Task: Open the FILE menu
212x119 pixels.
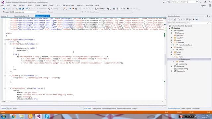Action: coord(3,5)
